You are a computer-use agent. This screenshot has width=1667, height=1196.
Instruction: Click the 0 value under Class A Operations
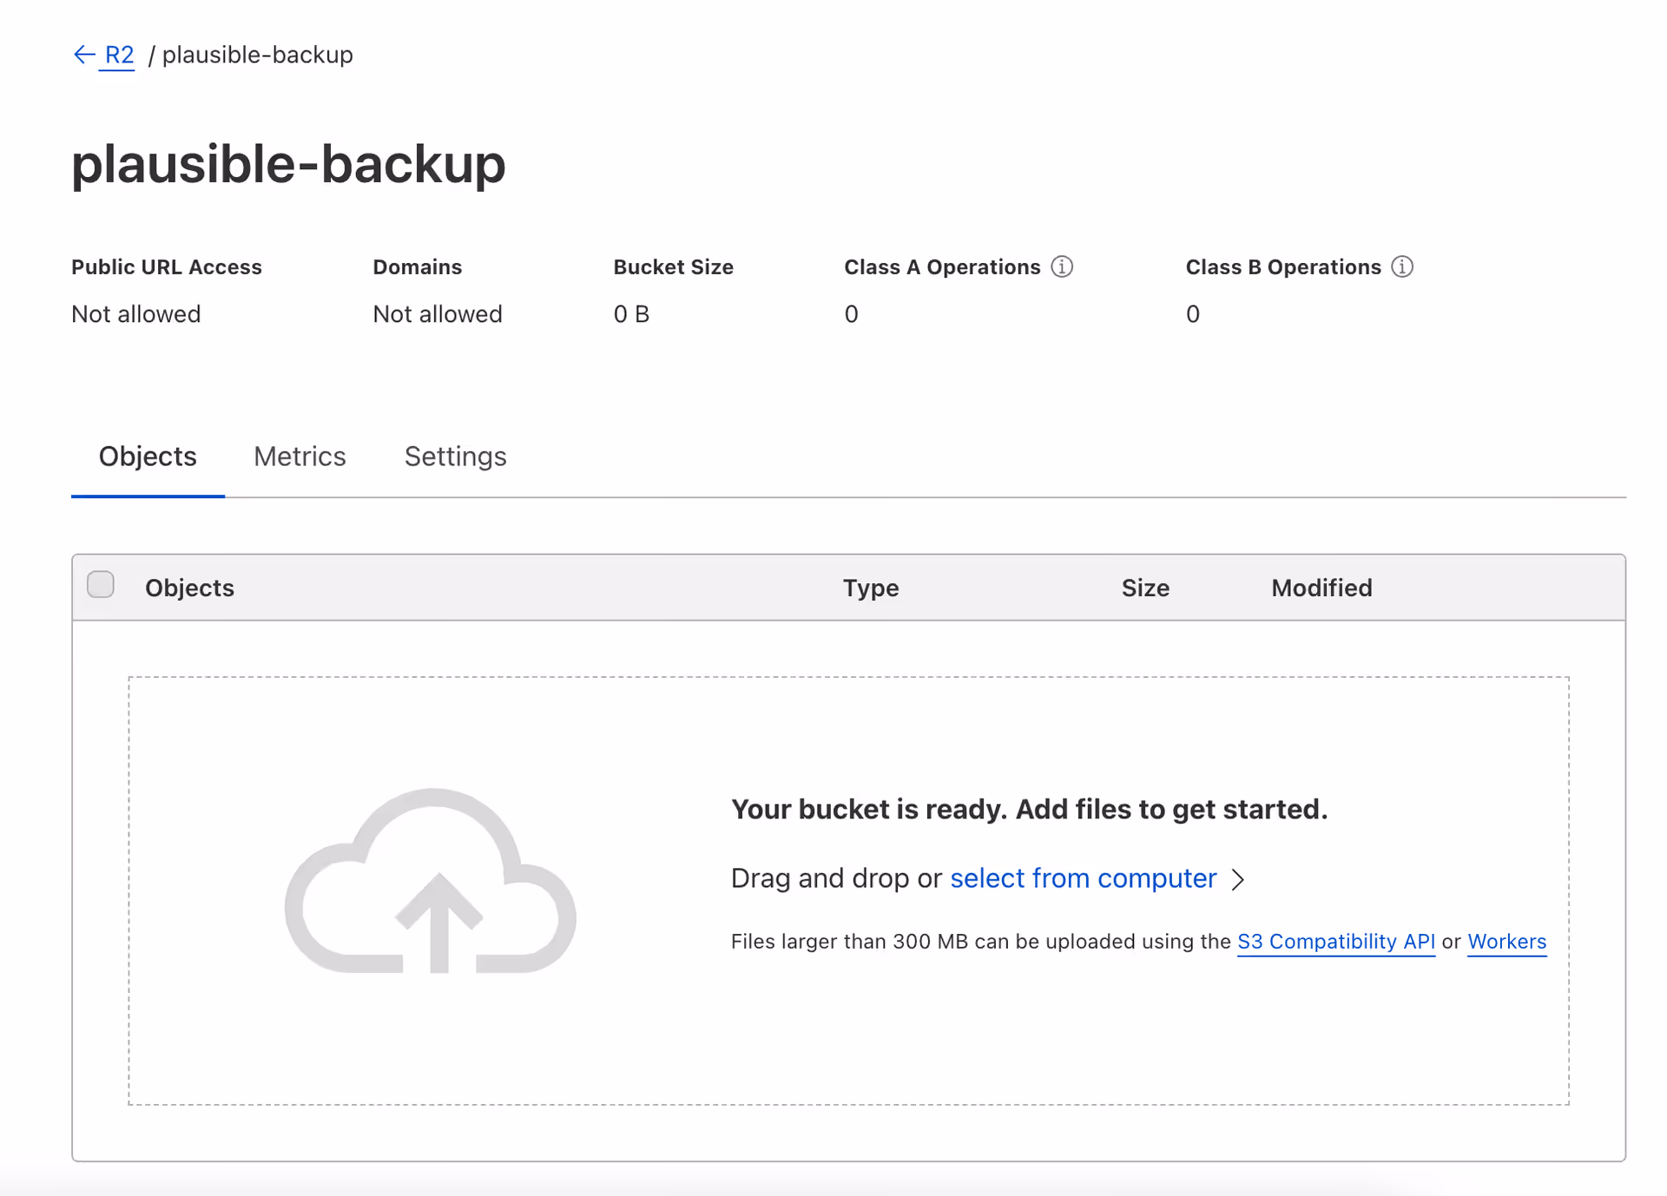pos(851,313)
